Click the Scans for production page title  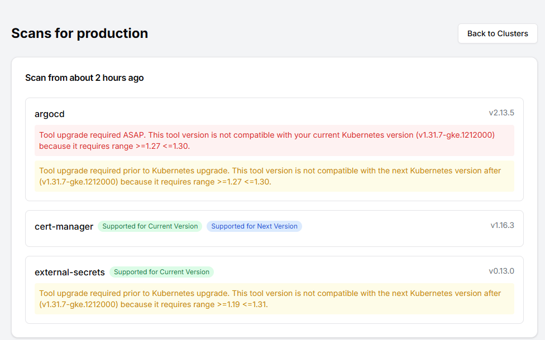click(x=79, y=33)
